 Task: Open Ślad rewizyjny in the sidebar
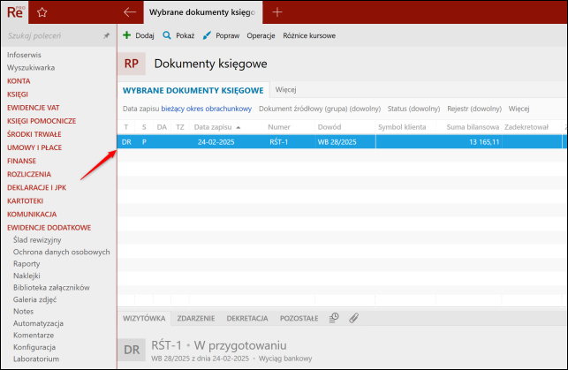coord(37,240)
